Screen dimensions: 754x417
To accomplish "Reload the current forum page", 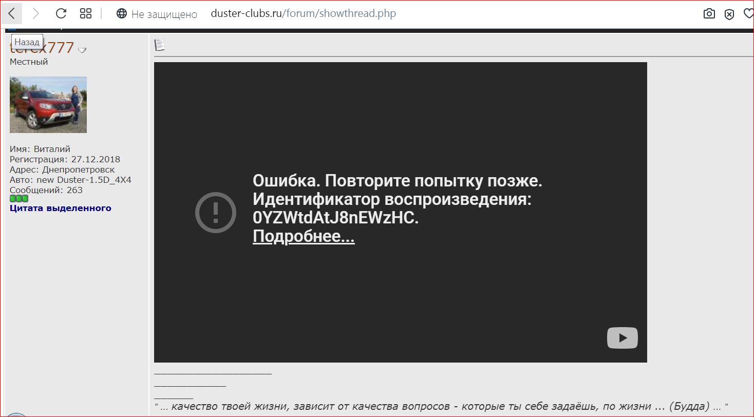I will point(61,14).
